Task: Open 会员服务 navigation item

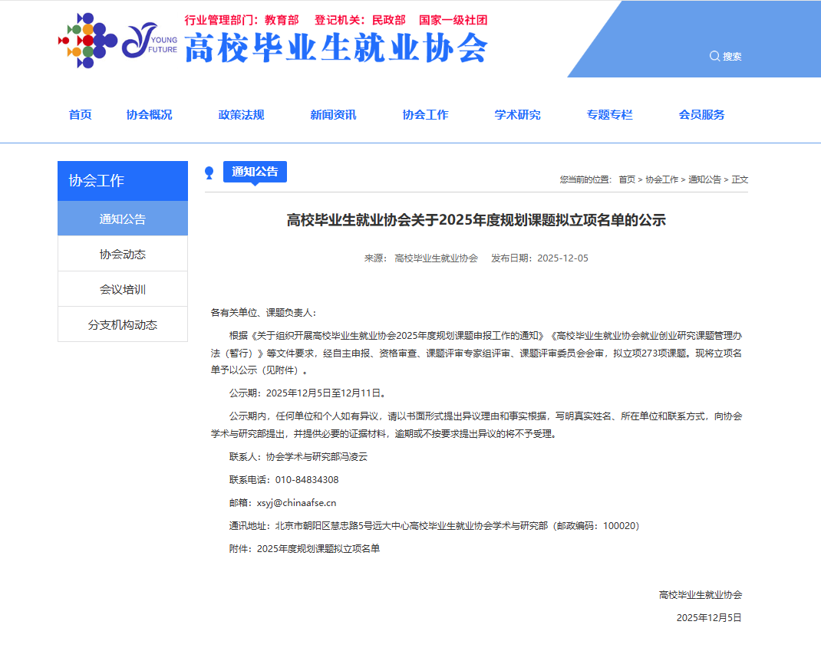Action: [x=701, y=115]
